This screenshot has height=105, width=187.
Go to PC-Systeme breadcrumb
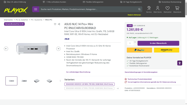tap(36, 20)
